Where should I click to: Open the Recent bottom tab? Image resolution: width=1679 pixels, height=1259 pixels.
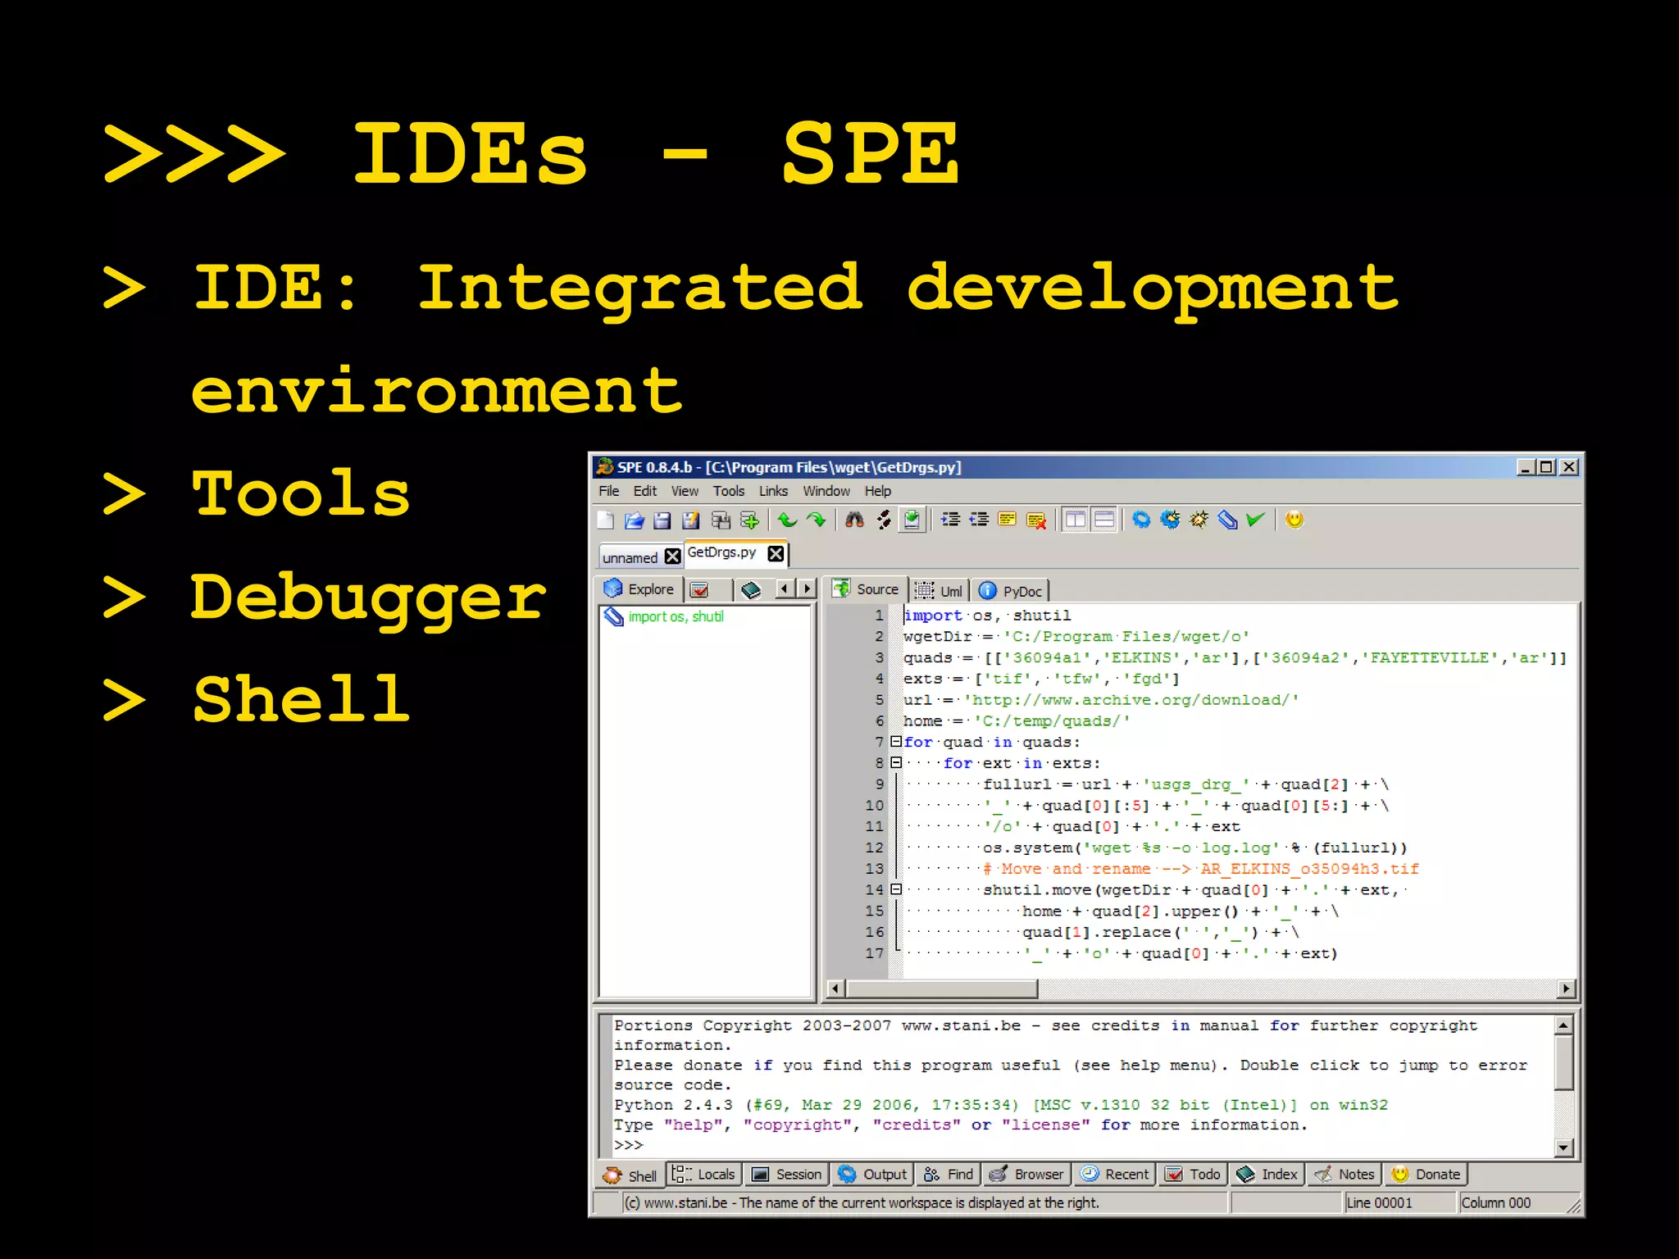coord(1116,1175)
